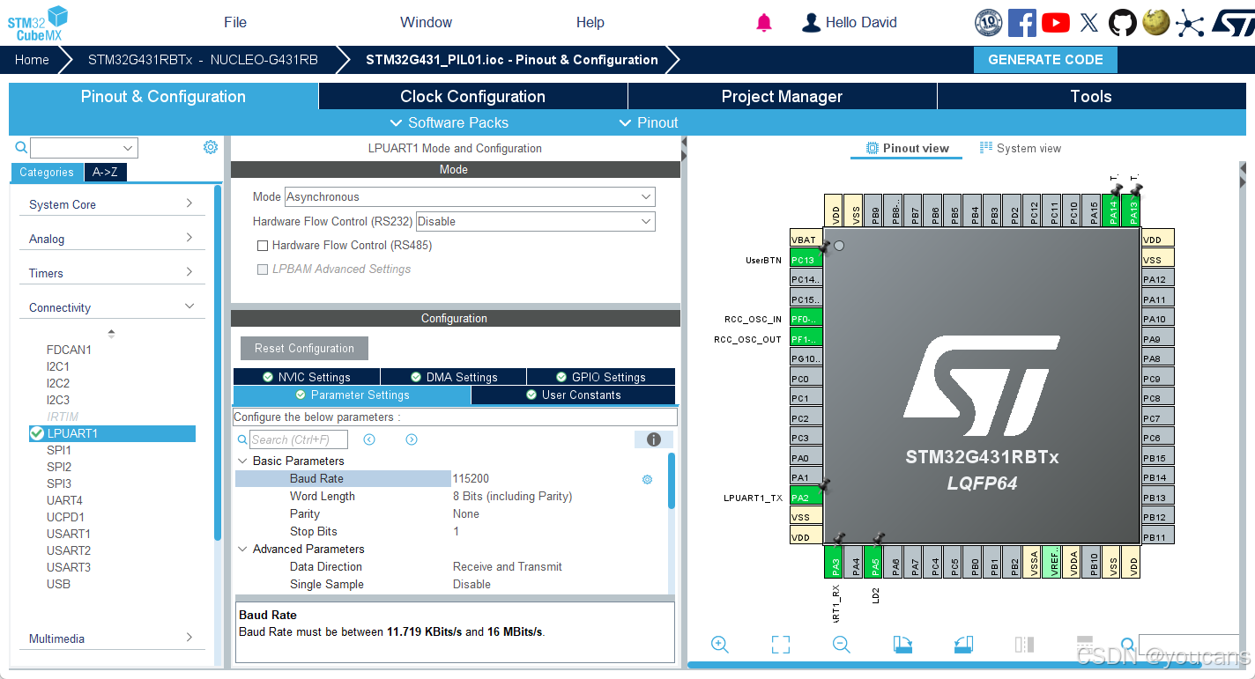1255x679 pixels.
Task: Click the Baud Rate gear icon
Action: coord(647,479)
